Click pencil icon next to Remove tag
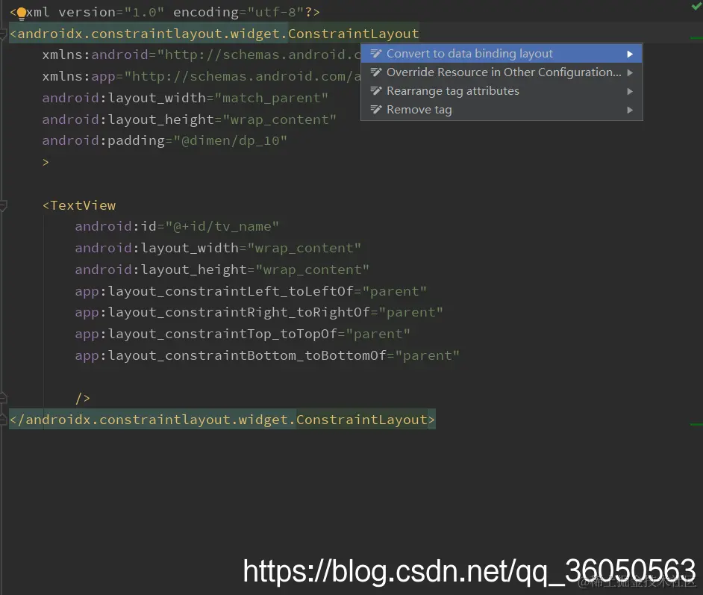The height and width of the screenshot is (595, 703). tap(375, 110)
